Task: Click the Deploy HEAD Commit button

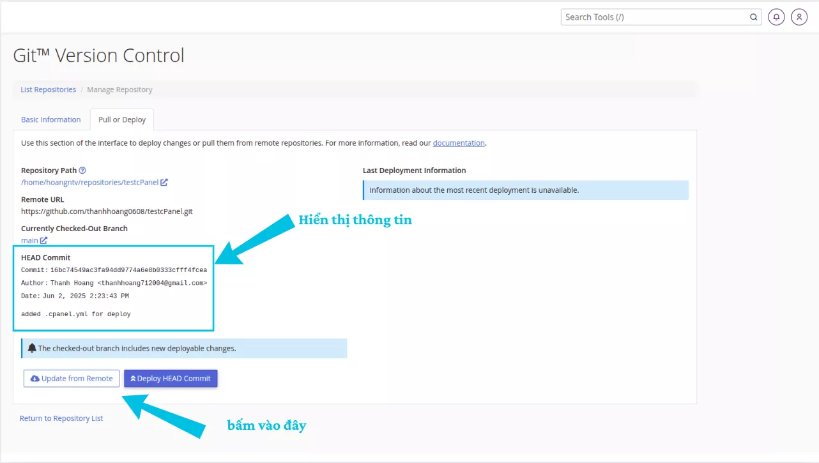Action: click(171, 378)
